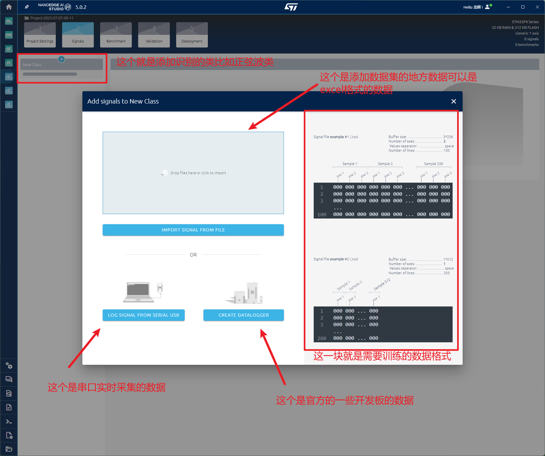Click the New Class progress bar
This screenshot has width=545, height=456.
pyautogui.click(x=50, y=74)
